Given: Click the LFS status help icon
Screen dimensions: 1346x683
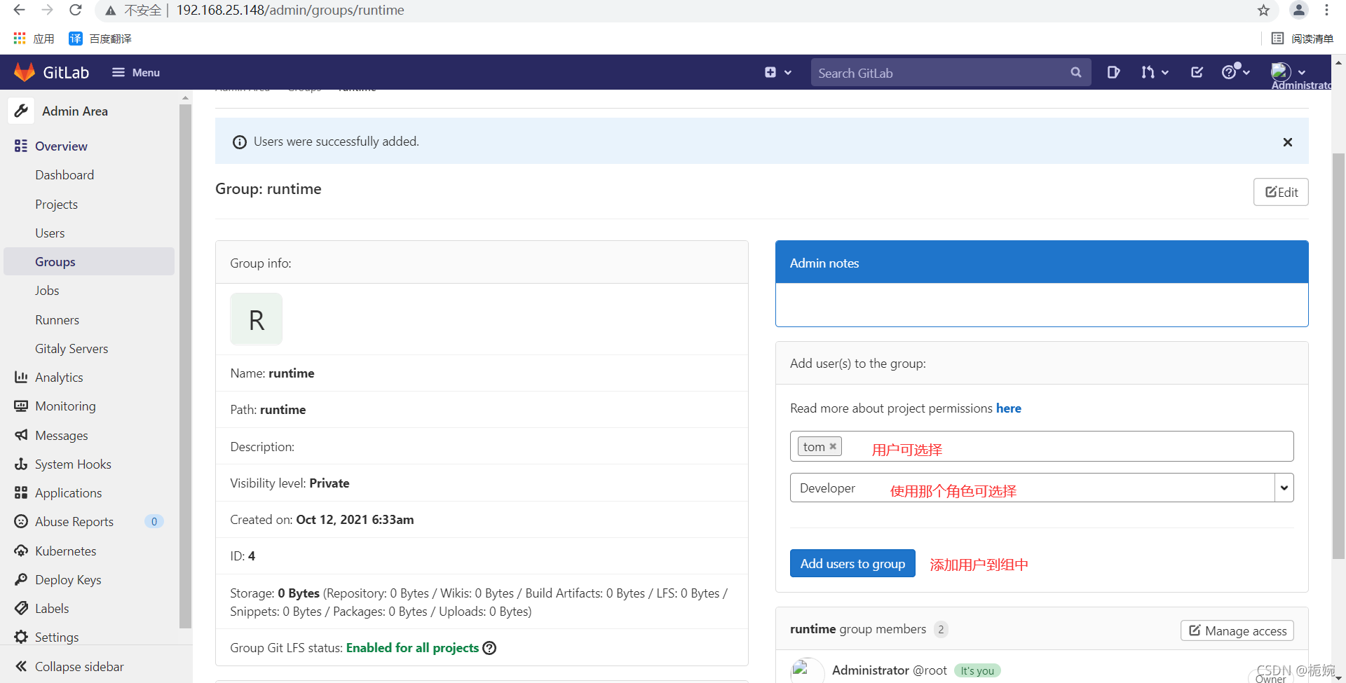Looking at the screenshot, I should [x=489, y=648].
